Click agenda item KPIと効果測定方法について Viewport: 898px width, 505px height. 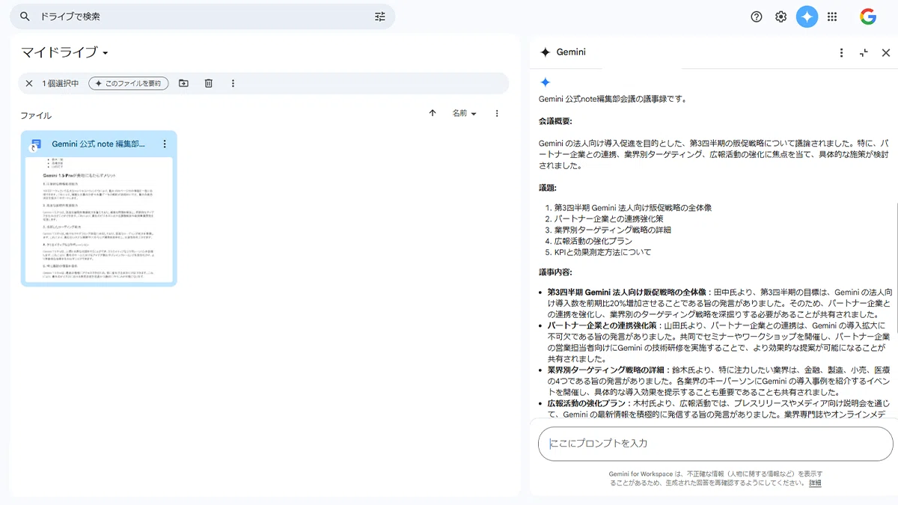[602, 252]
